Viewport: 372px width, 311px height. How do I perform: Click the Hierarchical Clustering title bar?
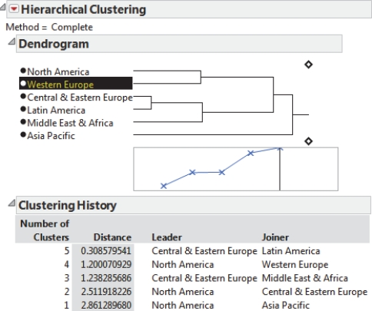coord(189,9)
